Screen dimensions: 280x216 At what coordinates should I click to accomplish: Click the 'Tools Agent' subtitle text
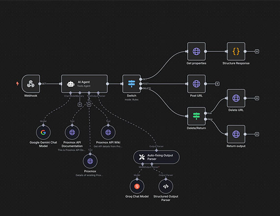tap(84, 86)
